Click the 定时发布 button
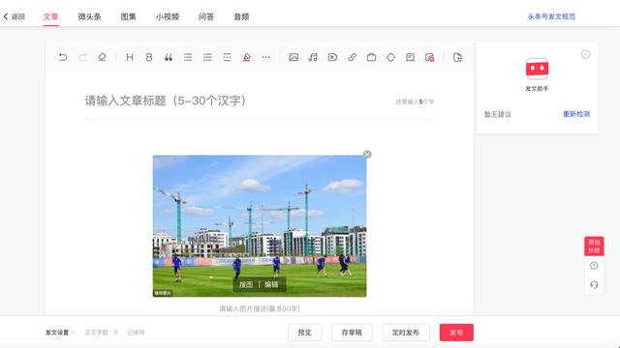Viewport: 620px width, 348px height. (x=406, y=333)
